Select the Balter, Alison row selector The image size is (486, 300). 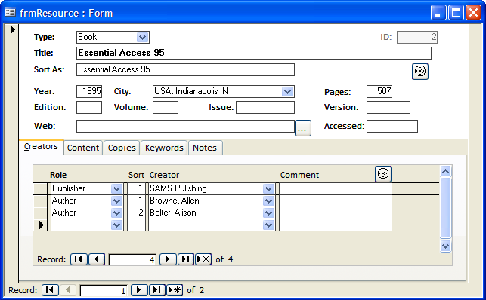(x=40, y=213)
